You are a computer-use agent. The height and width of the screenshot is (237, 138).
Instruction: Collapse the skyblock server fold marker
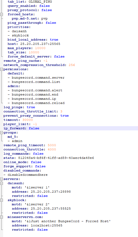click(2, 200)
